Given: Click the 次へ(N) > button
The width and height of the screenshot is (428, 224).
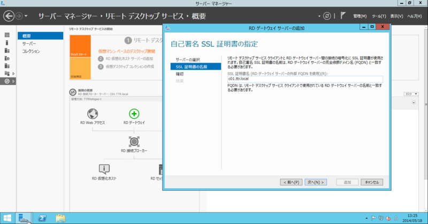Looking at the screenshot, I should 316,182.
